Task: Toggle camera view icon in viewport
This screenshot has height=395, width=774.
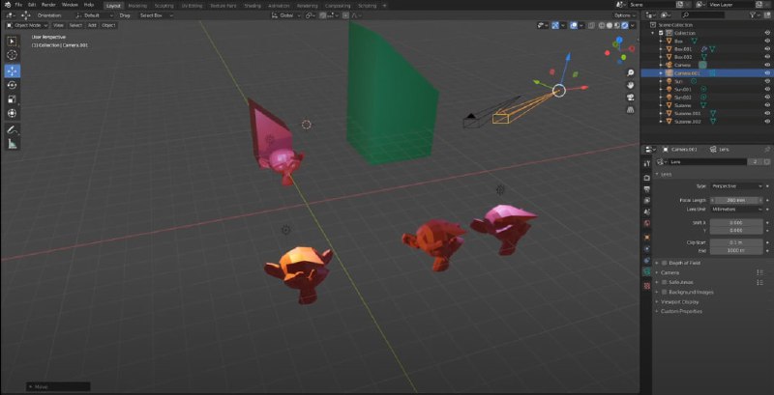Action: 631,98
